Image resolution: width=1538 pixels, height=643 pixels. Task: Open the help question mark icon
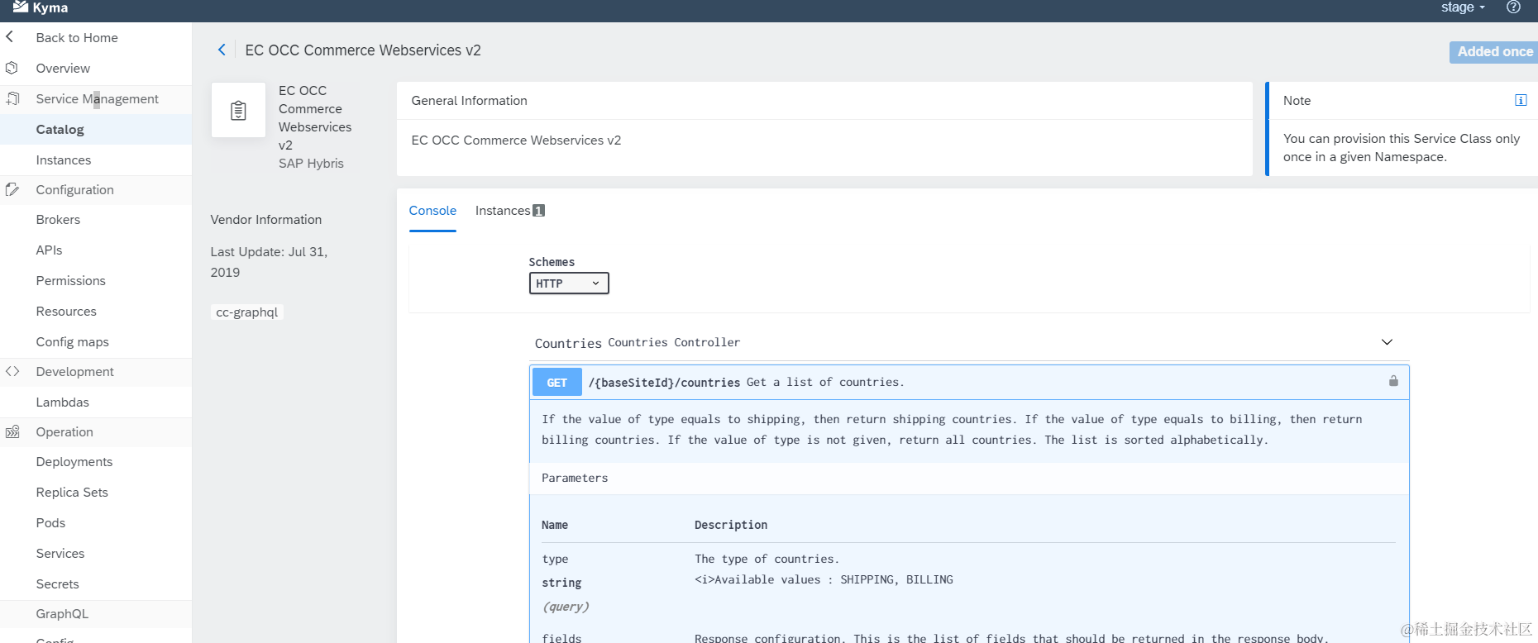click(x=1513, y=7)
